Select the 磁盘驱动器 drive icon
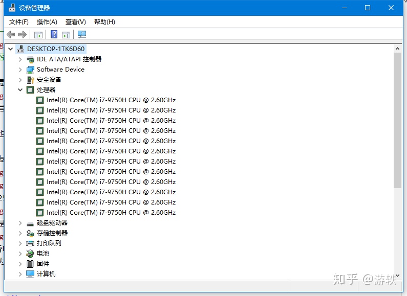The image size is (407, 296). (30, 224)
